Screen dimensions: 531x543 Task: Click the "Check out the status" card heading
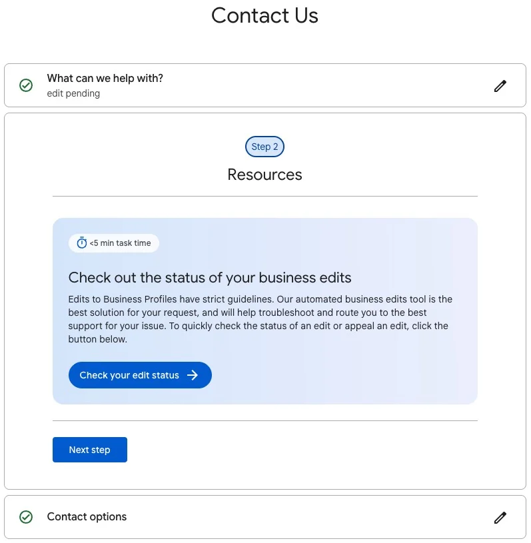point(210,277)
